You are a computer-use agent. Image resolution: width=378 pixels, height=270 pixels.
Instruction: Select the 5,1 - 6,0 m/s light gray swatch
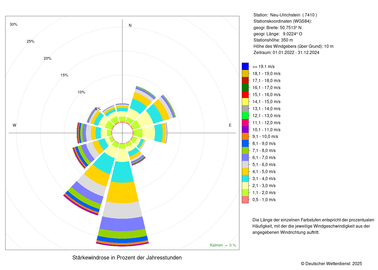(245, 164)
